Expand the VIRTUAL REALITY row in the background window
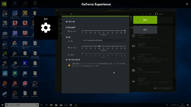 pos(170,81)
